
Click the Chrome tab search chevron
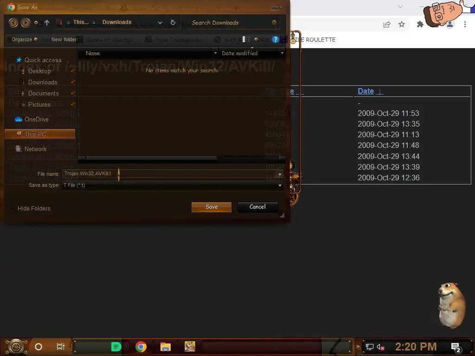[400, 6]
